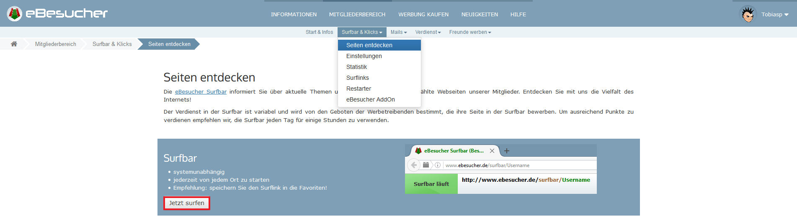Expand the Tobiasp account dropdown

coord(775,14)
